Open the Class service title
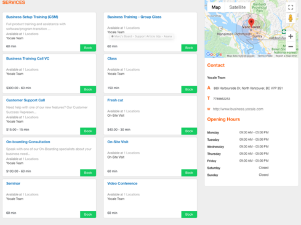301x225 pixels. click(x=112, y=58)
